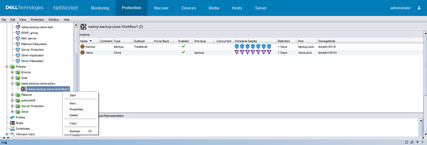Click the Enabled checkmark for backup action
Image resolution: width=427 pixels, height=145 pixels.
[183, 46]
